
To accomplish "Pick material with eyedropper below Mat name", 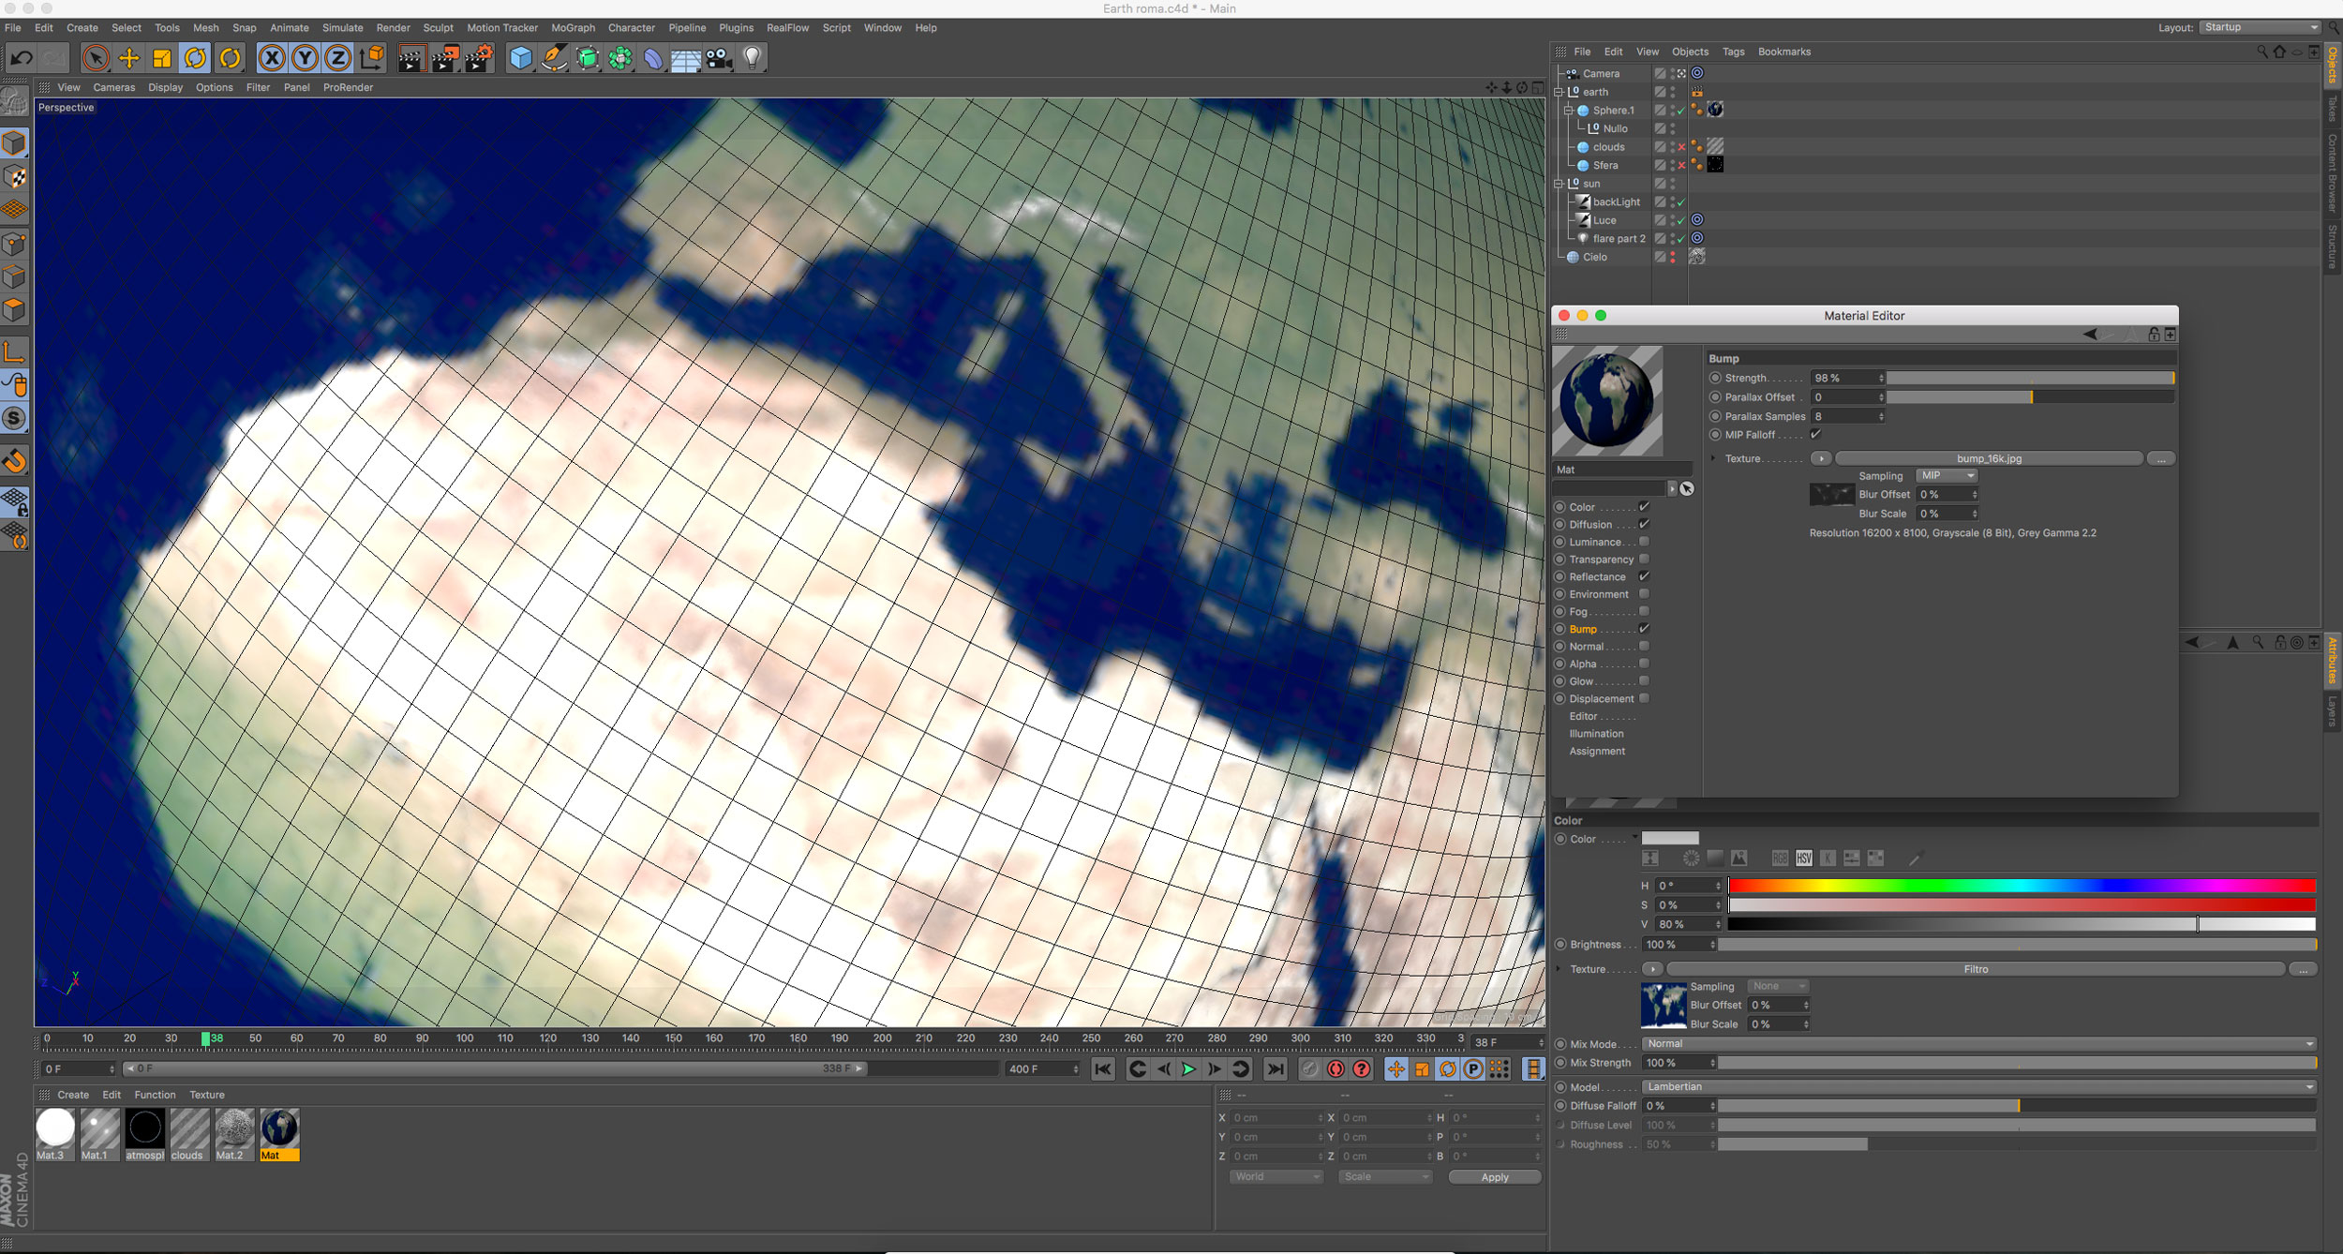I will (x=1686, y=488).
